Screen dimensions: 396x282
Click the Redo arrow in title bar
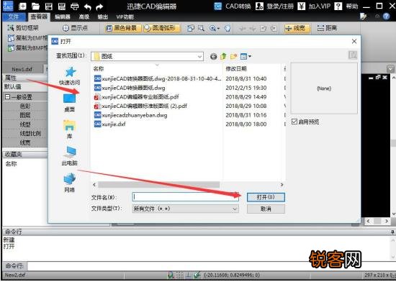[99, 6]
